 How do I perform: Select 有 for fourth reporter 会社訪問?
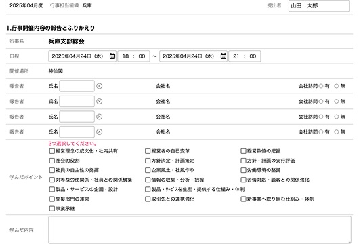pos(321,132)
